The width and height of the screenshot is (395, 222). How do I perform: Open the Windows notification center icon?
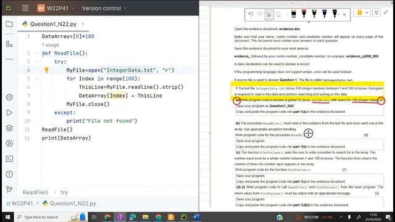pos(388,217)
